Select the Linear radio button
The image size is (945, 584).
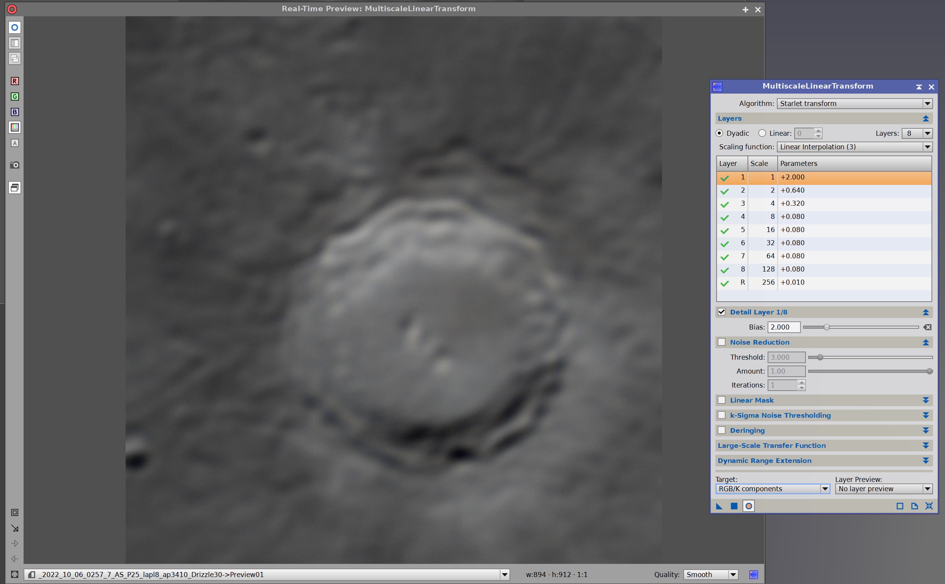tap(762, 133)
